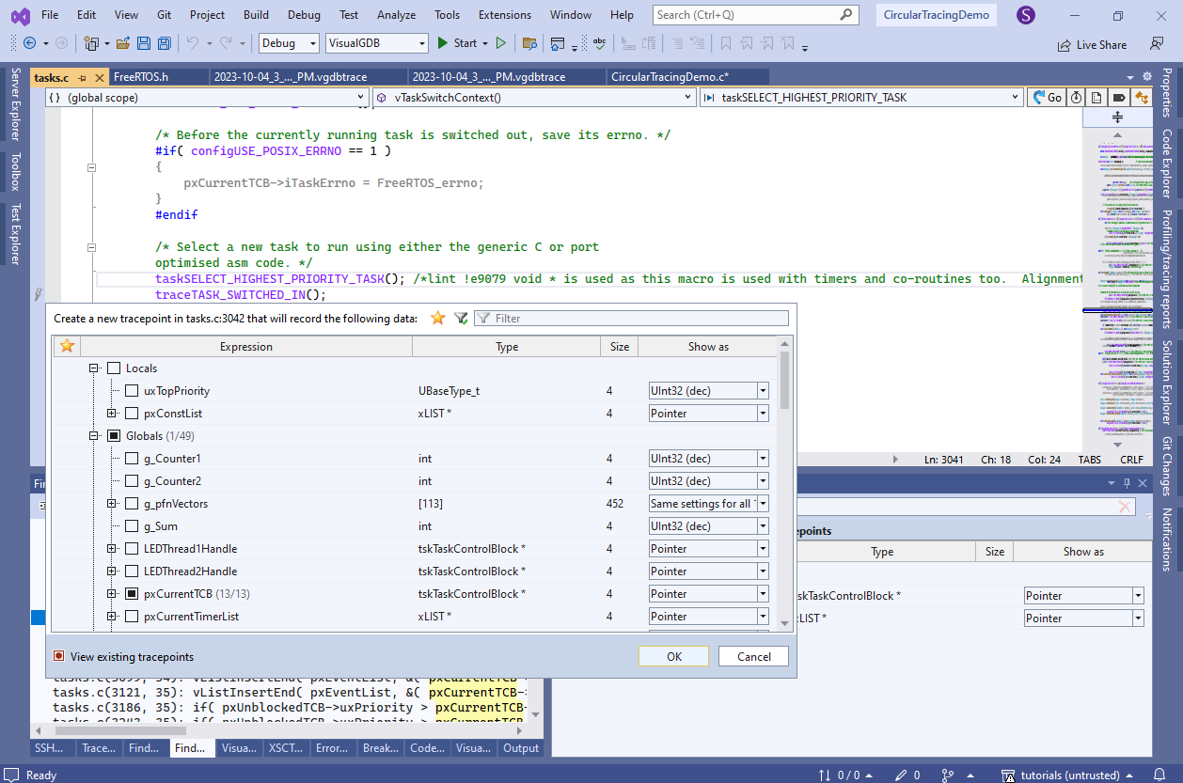Open the Debug configuration dropdown

pyautogui.click(x=289, y=43)
